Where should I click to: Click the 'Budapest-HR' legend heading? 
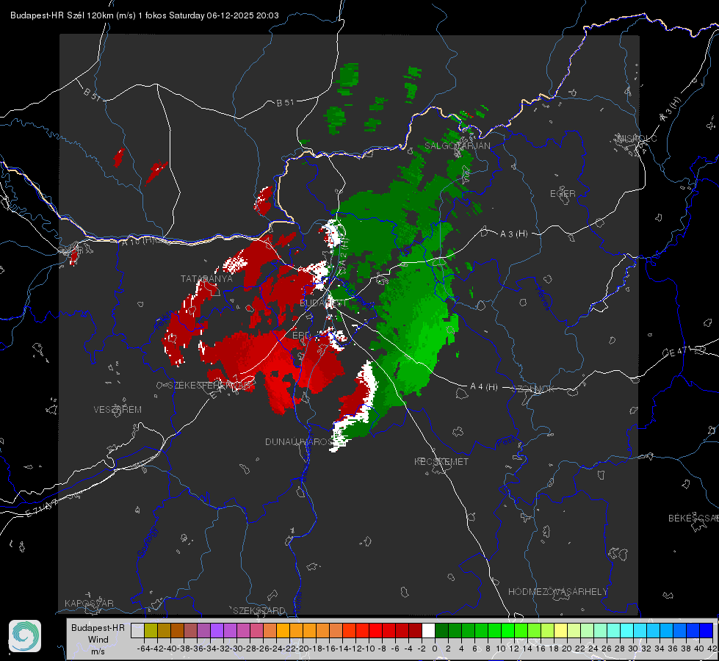point(98,627)
